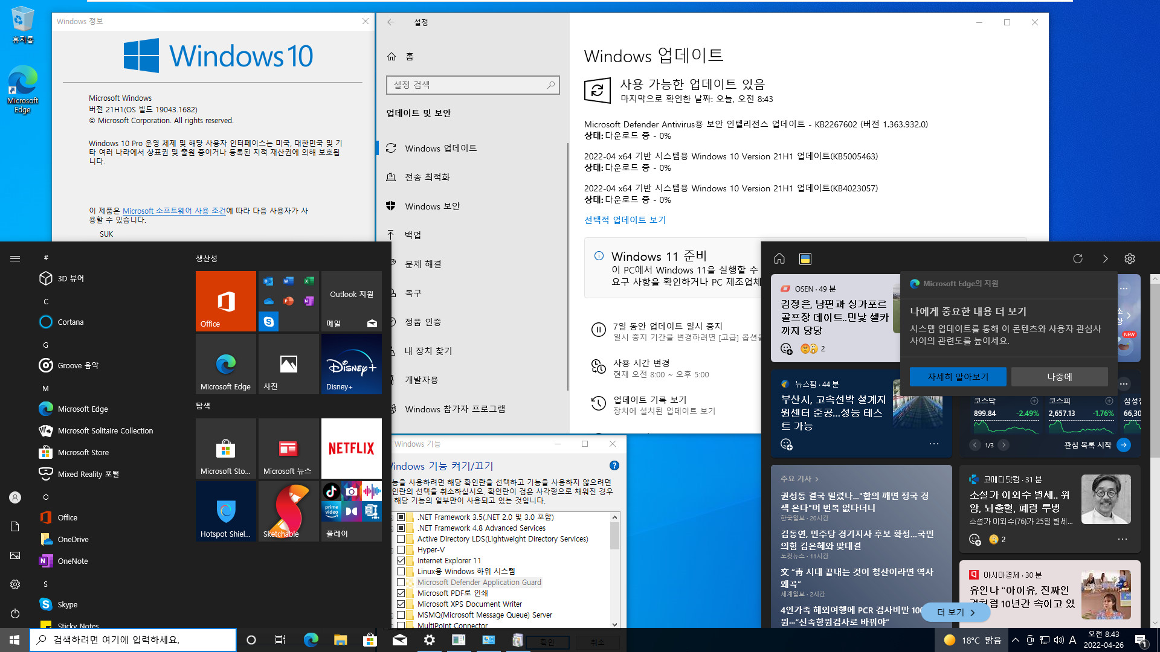Click the news widget home icon
Image resolution: width=1160 pixels, height=652 pixels.
pyautogui.click(x=779, y=258)
